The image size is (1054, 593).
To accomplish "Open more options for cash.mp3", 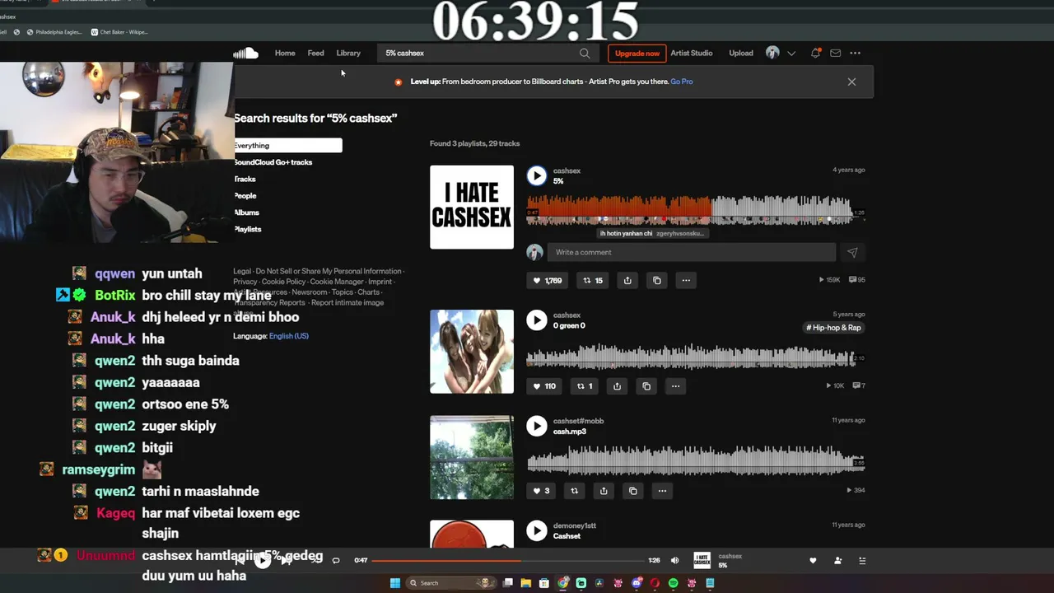I will click(x=662, y=491).
